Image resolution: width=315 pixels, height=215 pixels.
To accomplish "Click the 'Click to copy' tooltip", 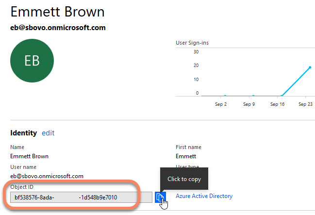I will tap(184, 179).
